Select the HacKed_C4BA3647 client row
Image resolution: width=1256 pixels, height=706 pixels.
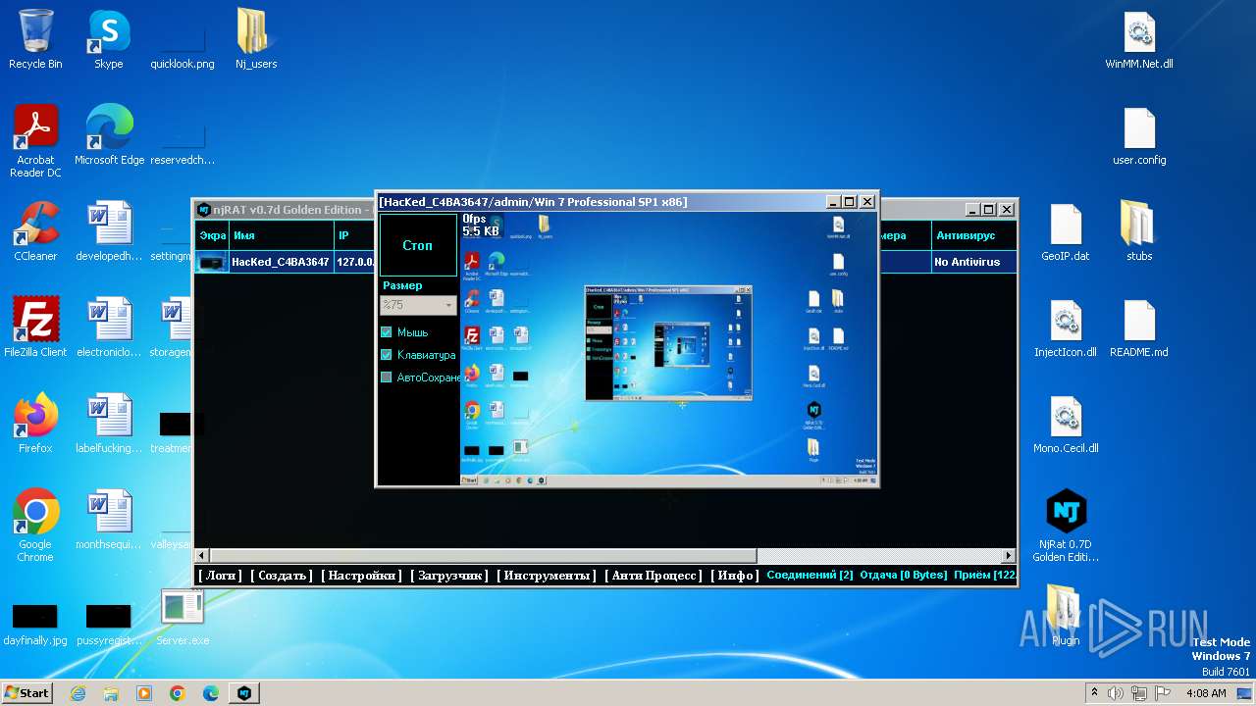coord(604,262)
